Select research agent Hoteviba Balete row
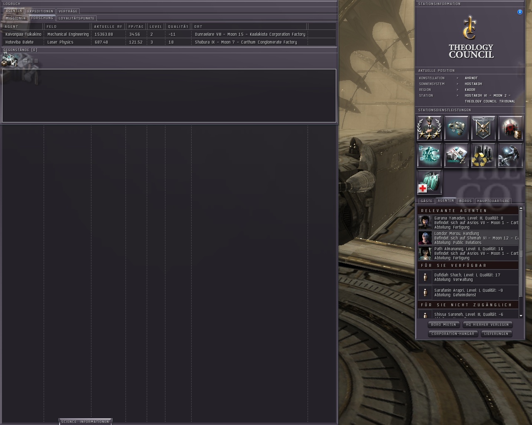The width and height of the screenshot is (532, 425). [x=169, y=42]
